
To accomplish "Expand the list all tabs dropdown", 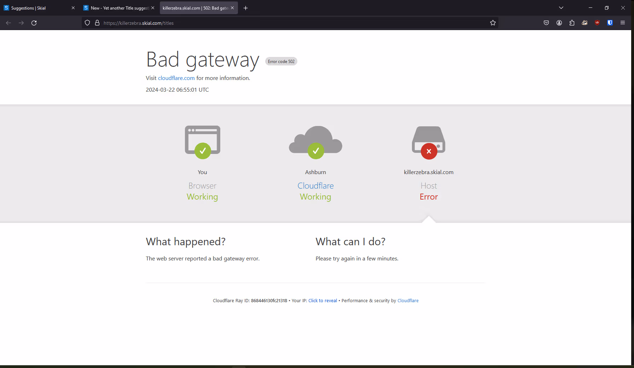I will [x=561, y=8].
